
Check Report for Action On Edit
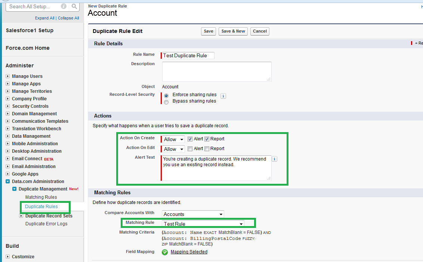[207, 149]
